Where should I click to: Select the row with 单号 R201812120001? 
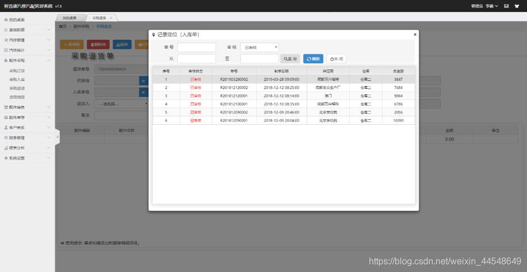point(284,96)
